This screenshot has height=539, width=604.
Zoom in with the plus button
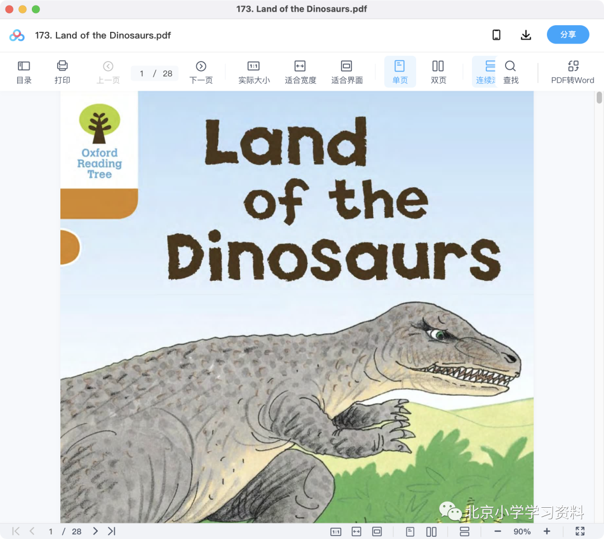click(546, 531)
